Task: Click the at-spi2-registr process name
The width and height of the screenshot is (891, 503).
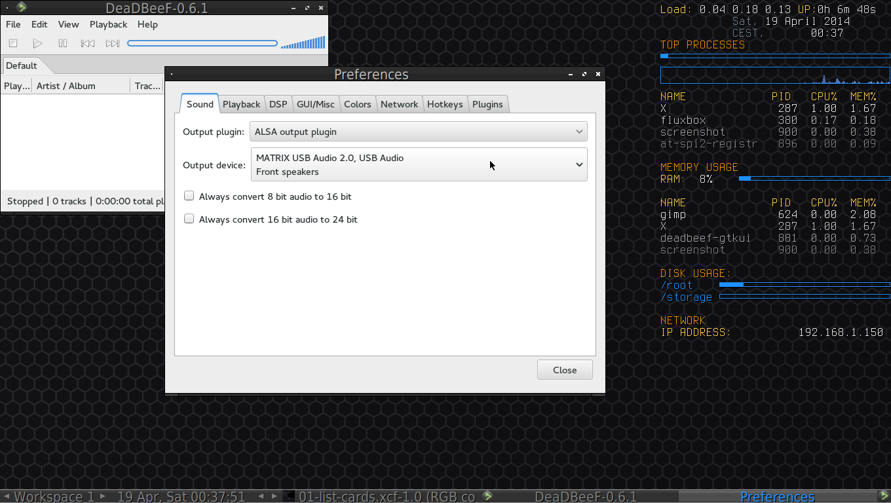Action: [709, 143]
